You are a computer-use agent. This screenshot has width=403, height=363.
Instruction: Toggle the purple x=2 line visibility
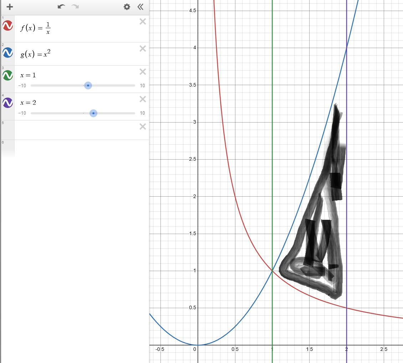coord(7,103)
